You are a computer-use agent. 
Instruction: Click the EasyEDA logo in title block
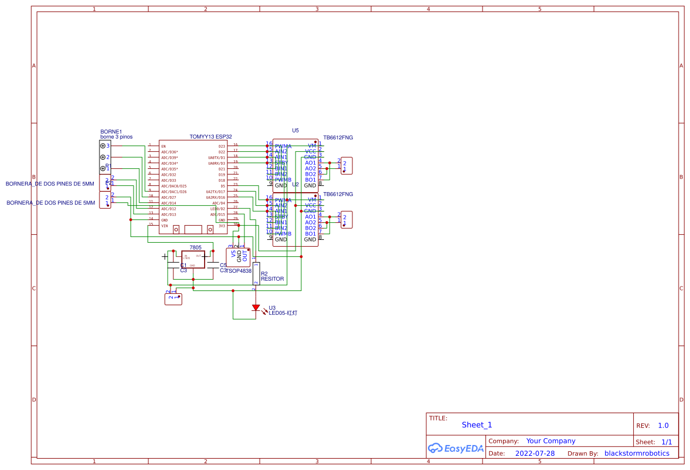point(456,448)
